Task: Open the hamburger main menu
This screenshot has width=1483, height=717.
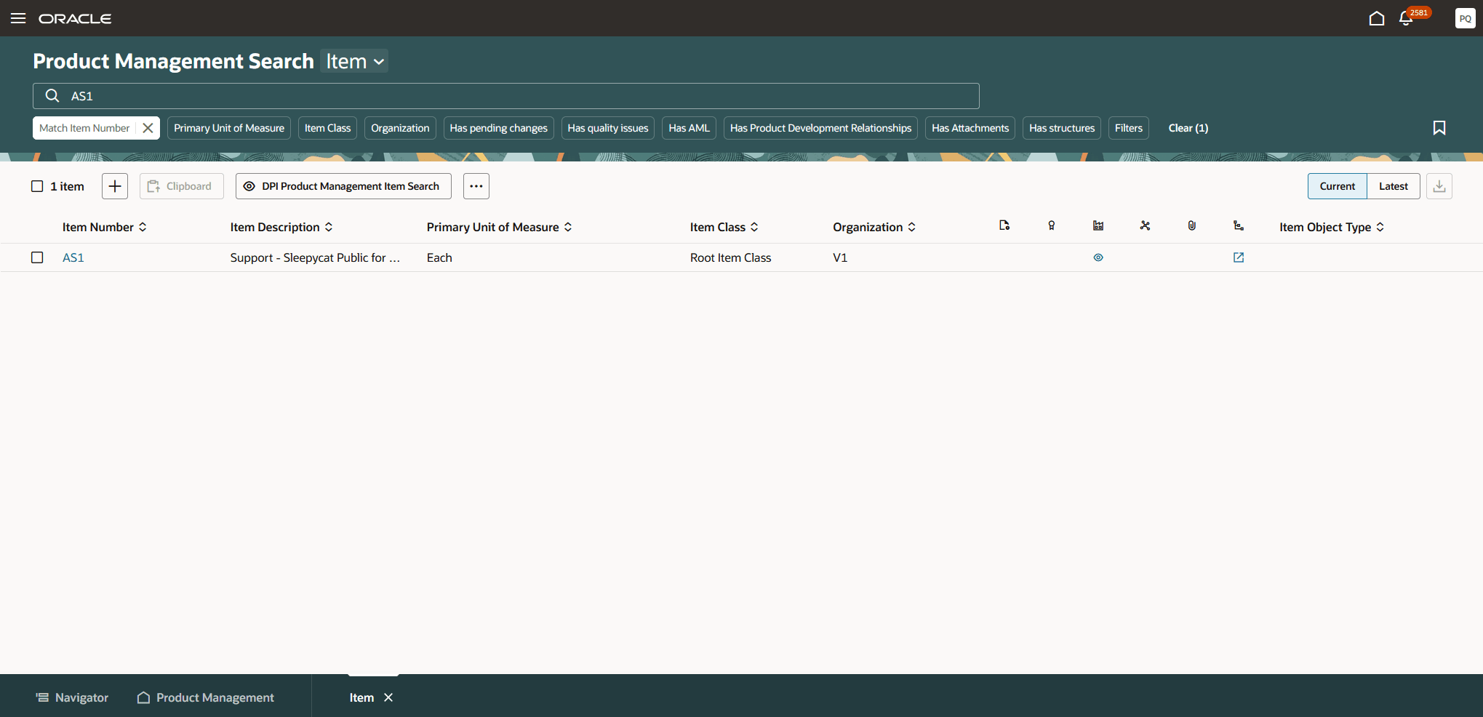Action: [18, 18]
